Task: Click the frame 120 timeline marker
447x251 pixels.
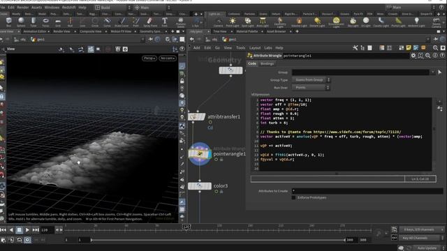Action: tap(186, 227)
